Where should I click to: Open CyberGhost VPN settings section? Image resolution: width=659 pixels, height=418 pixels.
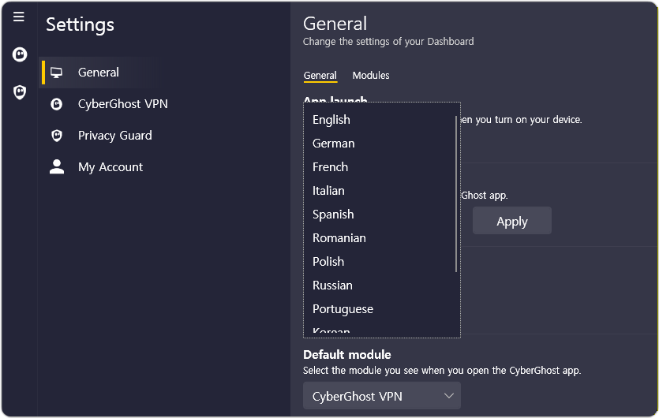(x=164, y=104)
